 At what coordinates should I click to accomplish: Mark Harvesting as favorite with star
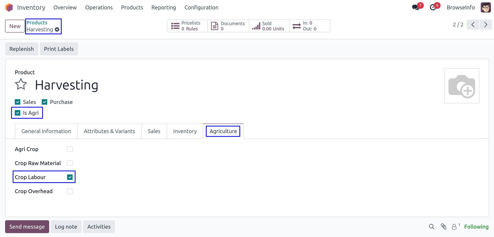(x=21, y=85)
